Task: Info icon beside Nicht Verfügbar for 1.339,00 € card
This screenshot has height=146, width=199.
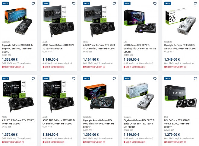Action: pos(23,67)
